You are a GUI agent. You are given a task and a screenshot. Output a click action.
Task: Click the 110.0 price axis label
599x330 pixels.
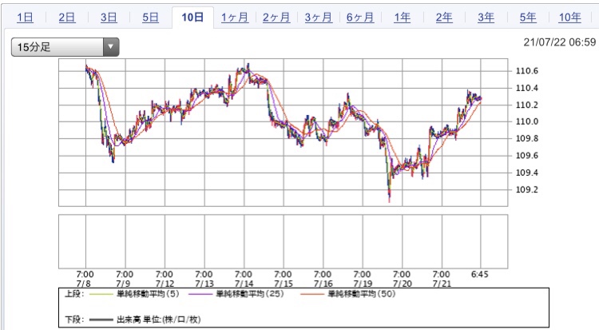click(x=527, y=121)
